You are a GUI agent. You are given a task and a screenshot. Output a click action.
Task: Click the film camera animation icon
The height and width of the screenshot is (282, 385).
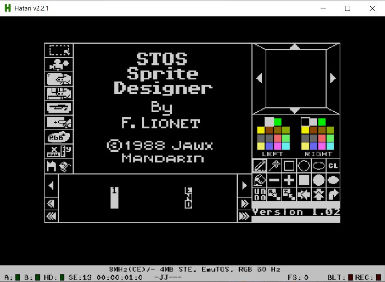point(59,65)
